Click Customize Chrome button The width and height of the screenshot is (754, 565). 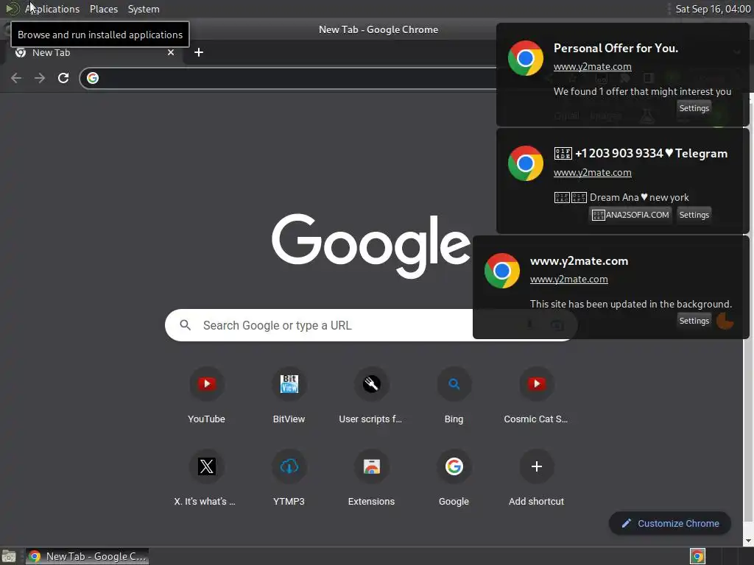pos(670,524)
